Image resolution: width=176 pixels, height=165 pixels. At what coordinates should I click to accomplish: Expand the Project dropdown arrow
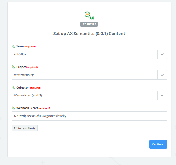[162, 75]
